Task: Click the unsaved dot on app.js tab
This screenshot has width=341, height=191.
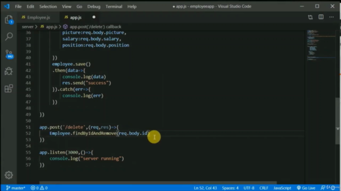Action: click(94, 17)
